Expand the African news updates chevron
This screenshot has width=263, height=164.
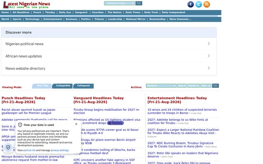[209, 56]
